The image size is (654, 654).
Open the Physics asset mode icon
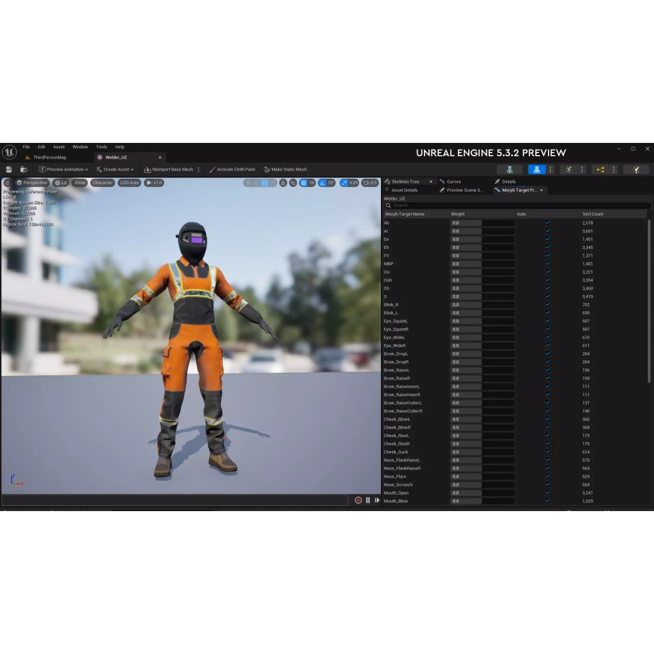636,170
